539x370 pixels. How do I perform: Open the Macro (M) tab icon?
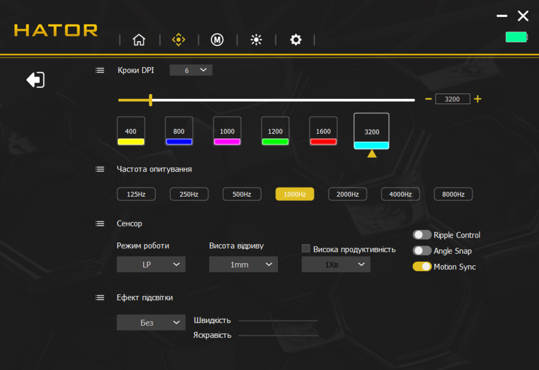click(217, 40)
